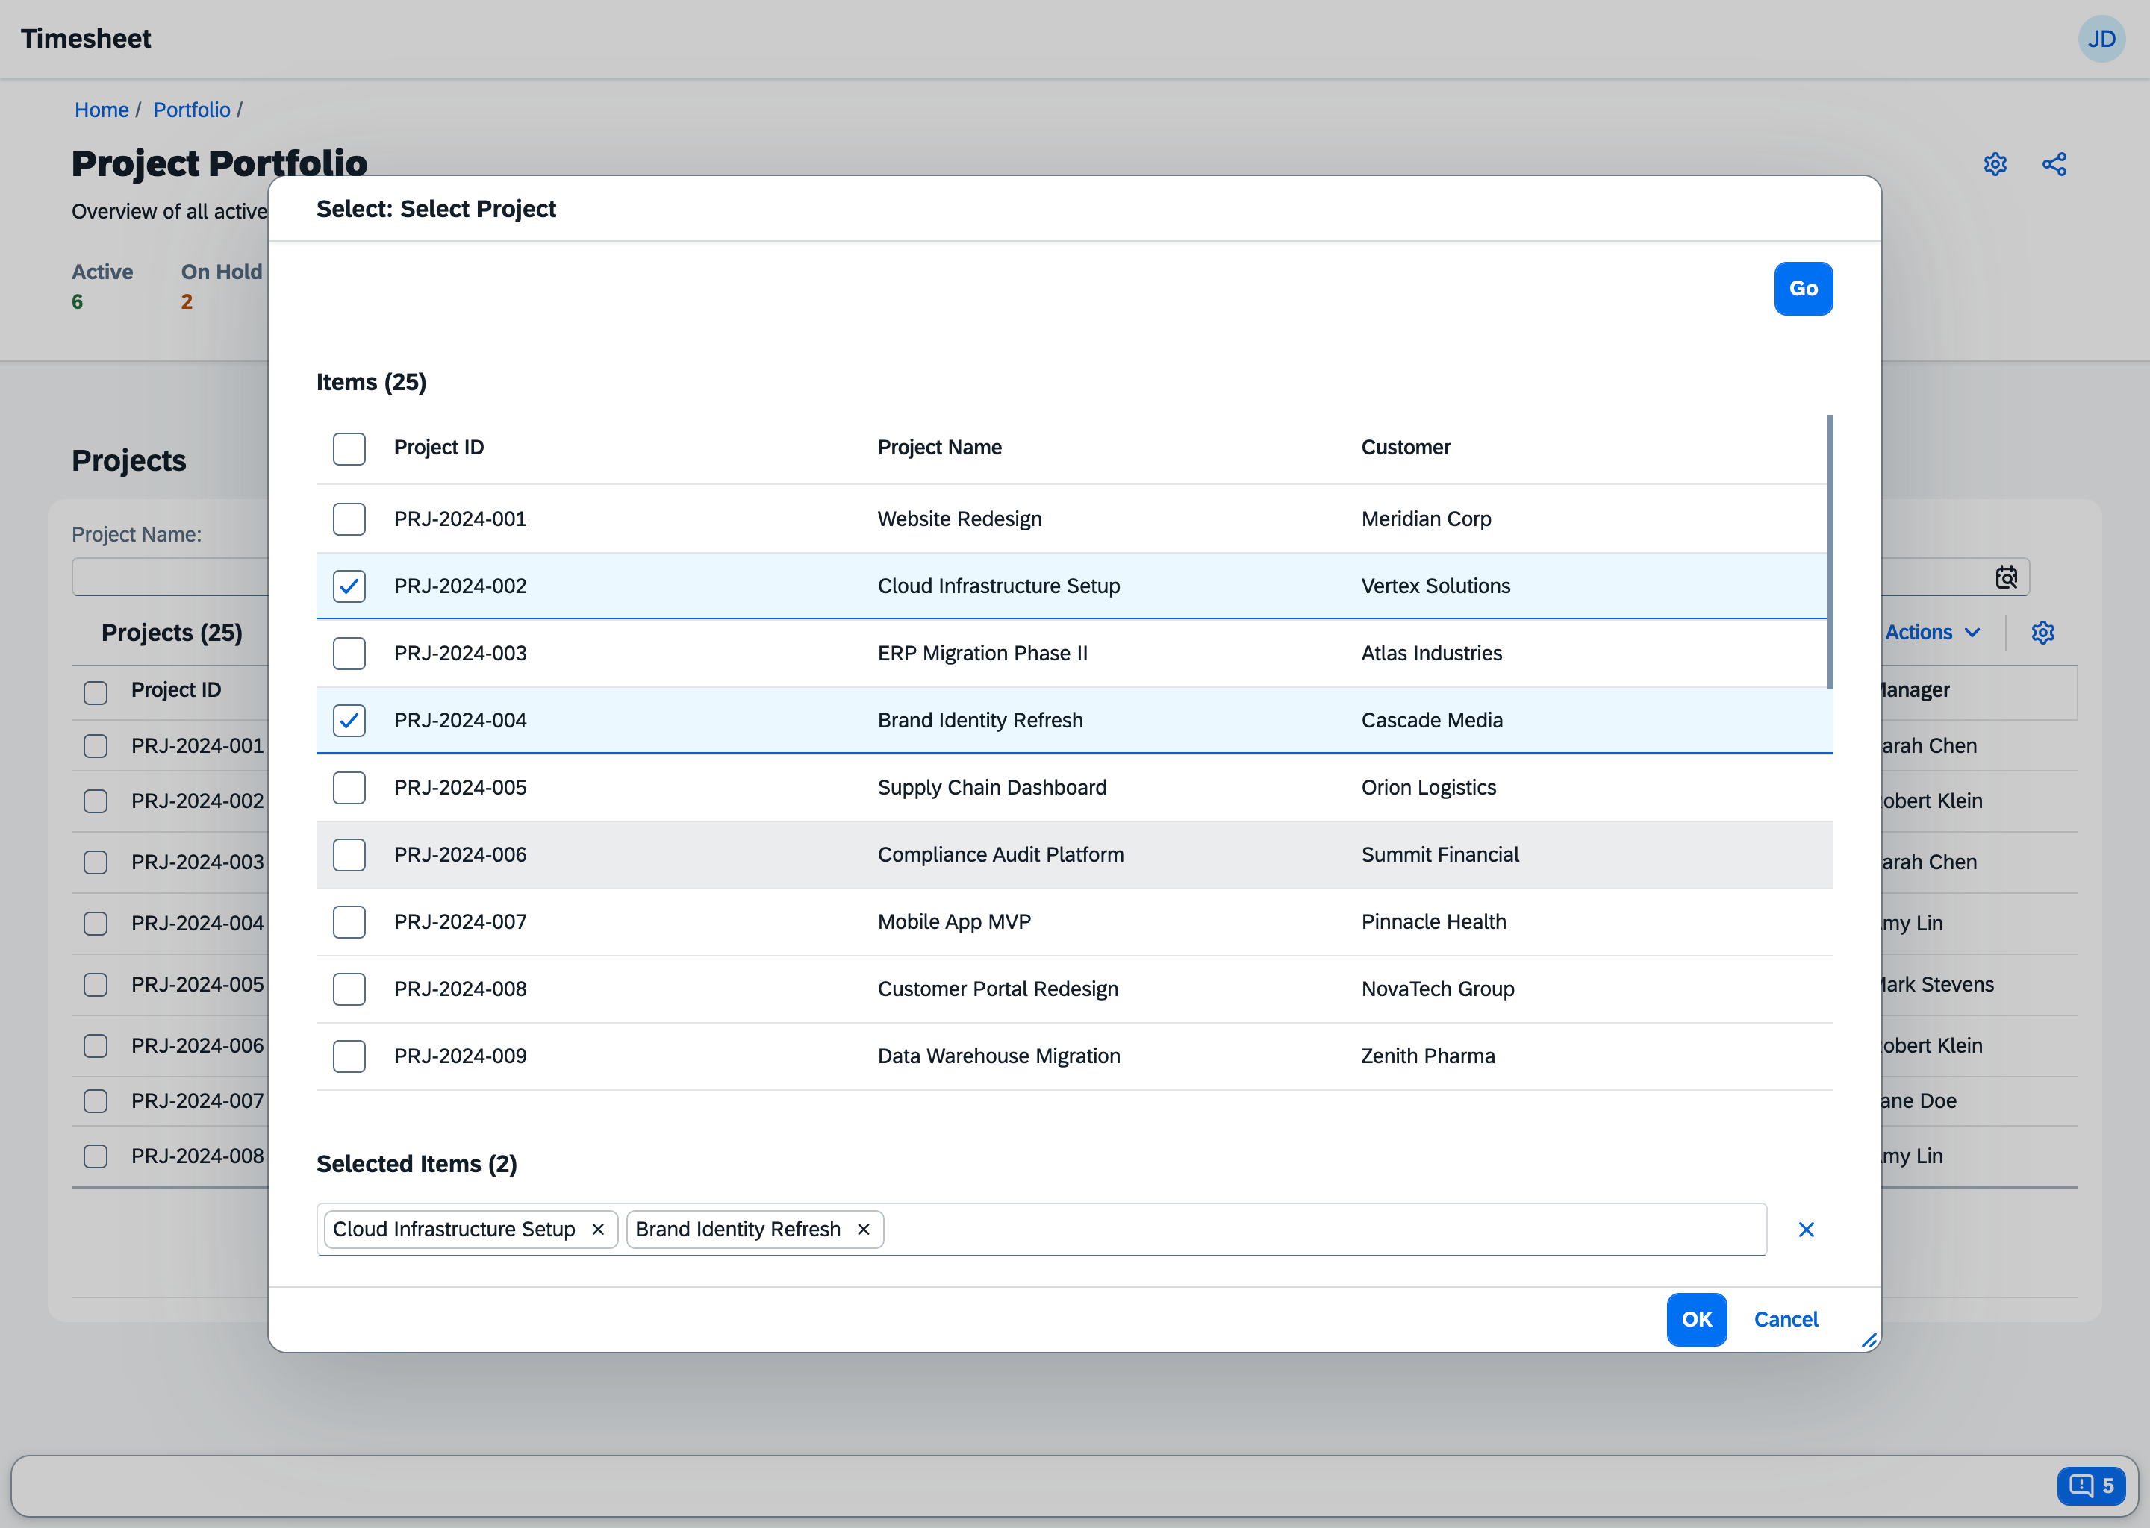Navigate to Home via breadcrumb
Image resolution: width=2150 pixels, height=1528 pixels.
tap(102, 110)
